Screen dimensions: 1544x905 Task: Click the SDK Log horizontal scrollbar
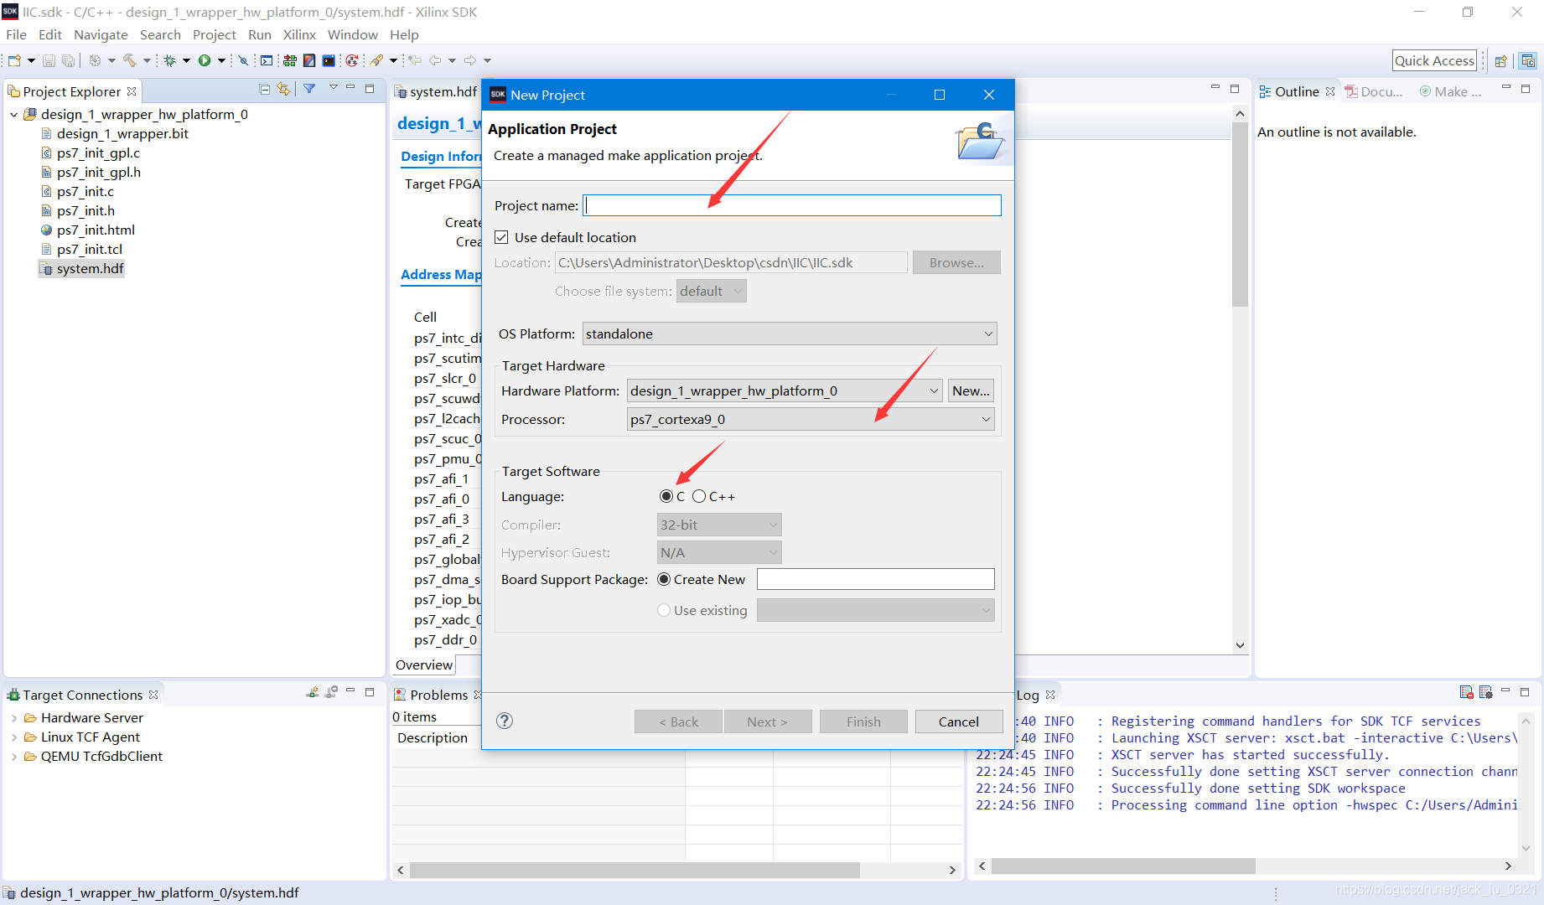pyautogui.click(x=1123, y=866)
